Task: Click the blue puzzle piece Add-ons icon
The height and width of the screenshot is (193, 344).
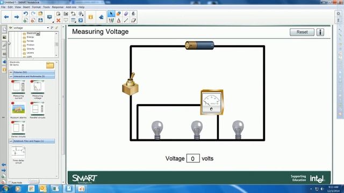Action: point(101,17)
